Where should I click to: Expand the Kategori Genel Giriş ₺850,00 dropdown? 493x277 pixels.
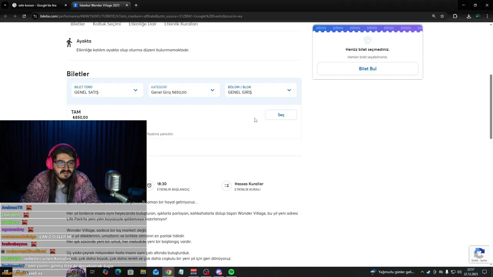184,90
